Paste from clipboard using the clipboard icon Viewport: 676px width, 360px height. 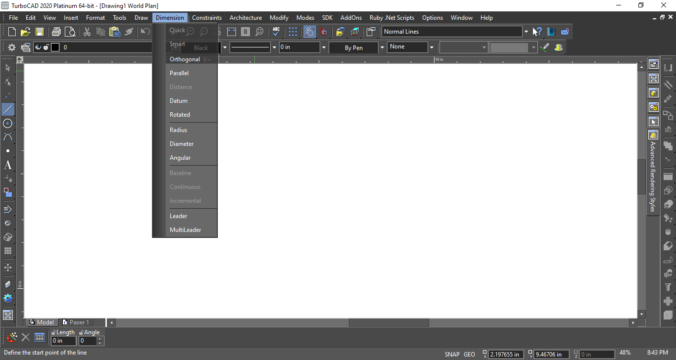coord(115,32)
